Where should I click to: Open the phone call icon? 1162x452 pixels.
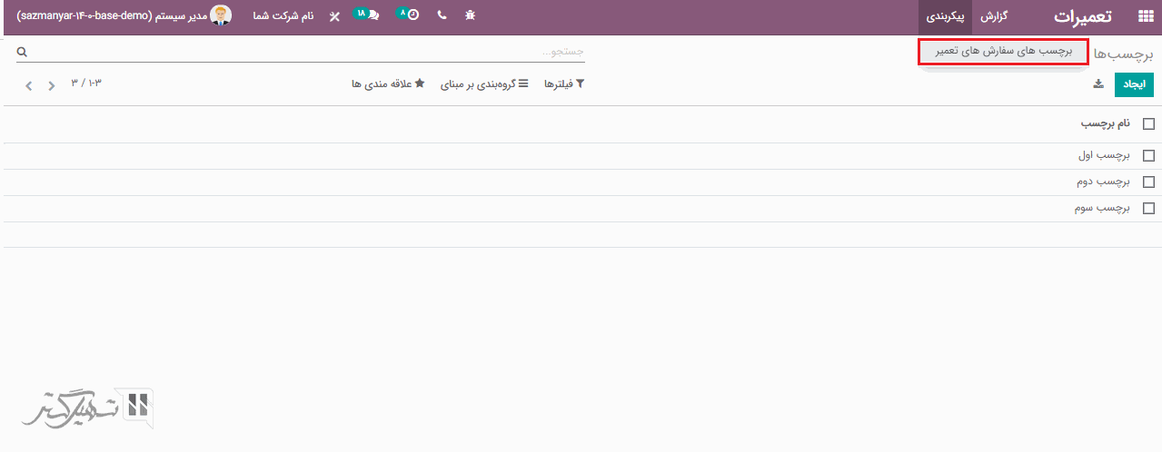(x=442, y=16)
